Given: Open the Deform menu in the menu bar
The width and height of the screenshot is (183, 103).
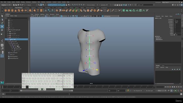Looking at the screenshot, I should coord(43,2).
